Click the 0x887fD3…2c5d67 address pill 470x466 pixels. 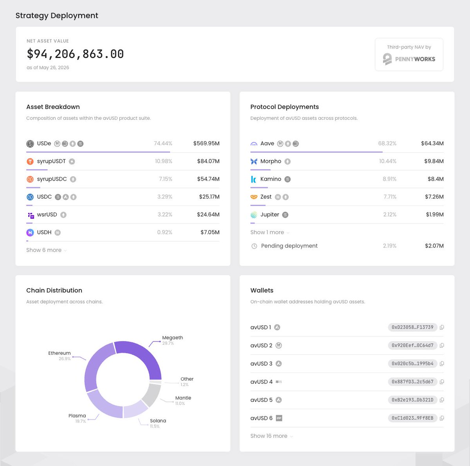412,382
